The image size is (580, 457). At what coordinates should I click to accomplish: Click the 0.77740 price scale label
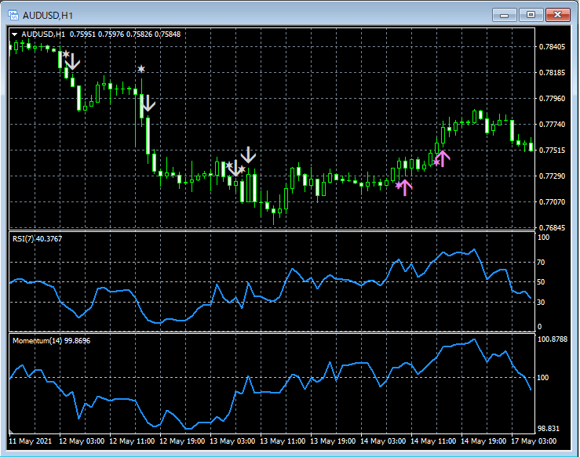point(552,124)
